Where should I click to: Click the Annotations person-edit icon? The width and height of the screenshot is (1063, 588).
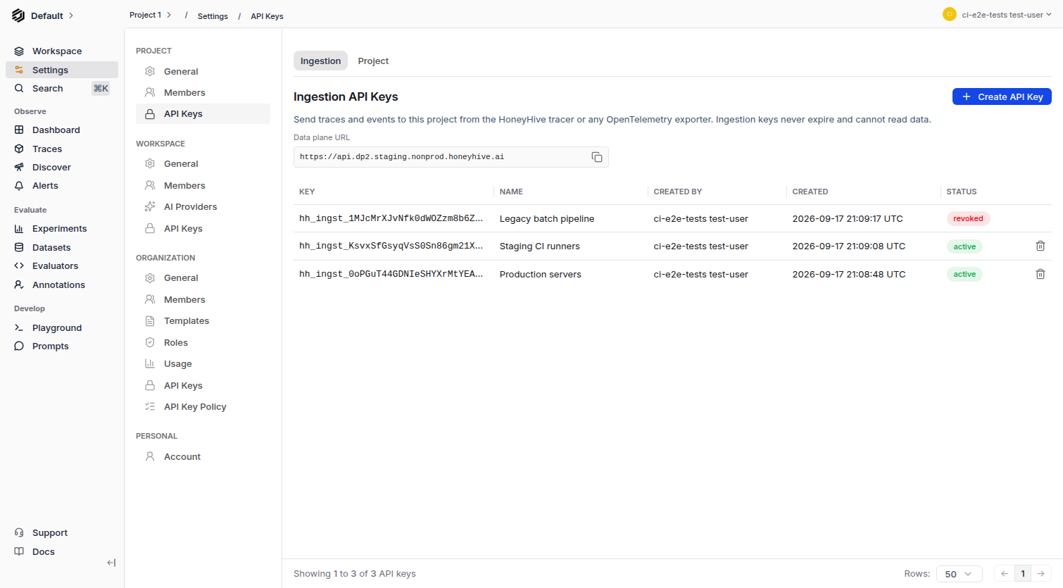point(19,285)
